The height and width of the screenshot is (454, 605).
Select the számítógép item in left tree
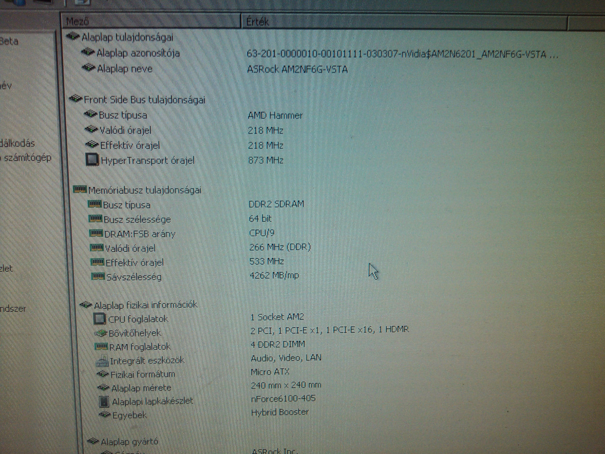click(27, 157)
